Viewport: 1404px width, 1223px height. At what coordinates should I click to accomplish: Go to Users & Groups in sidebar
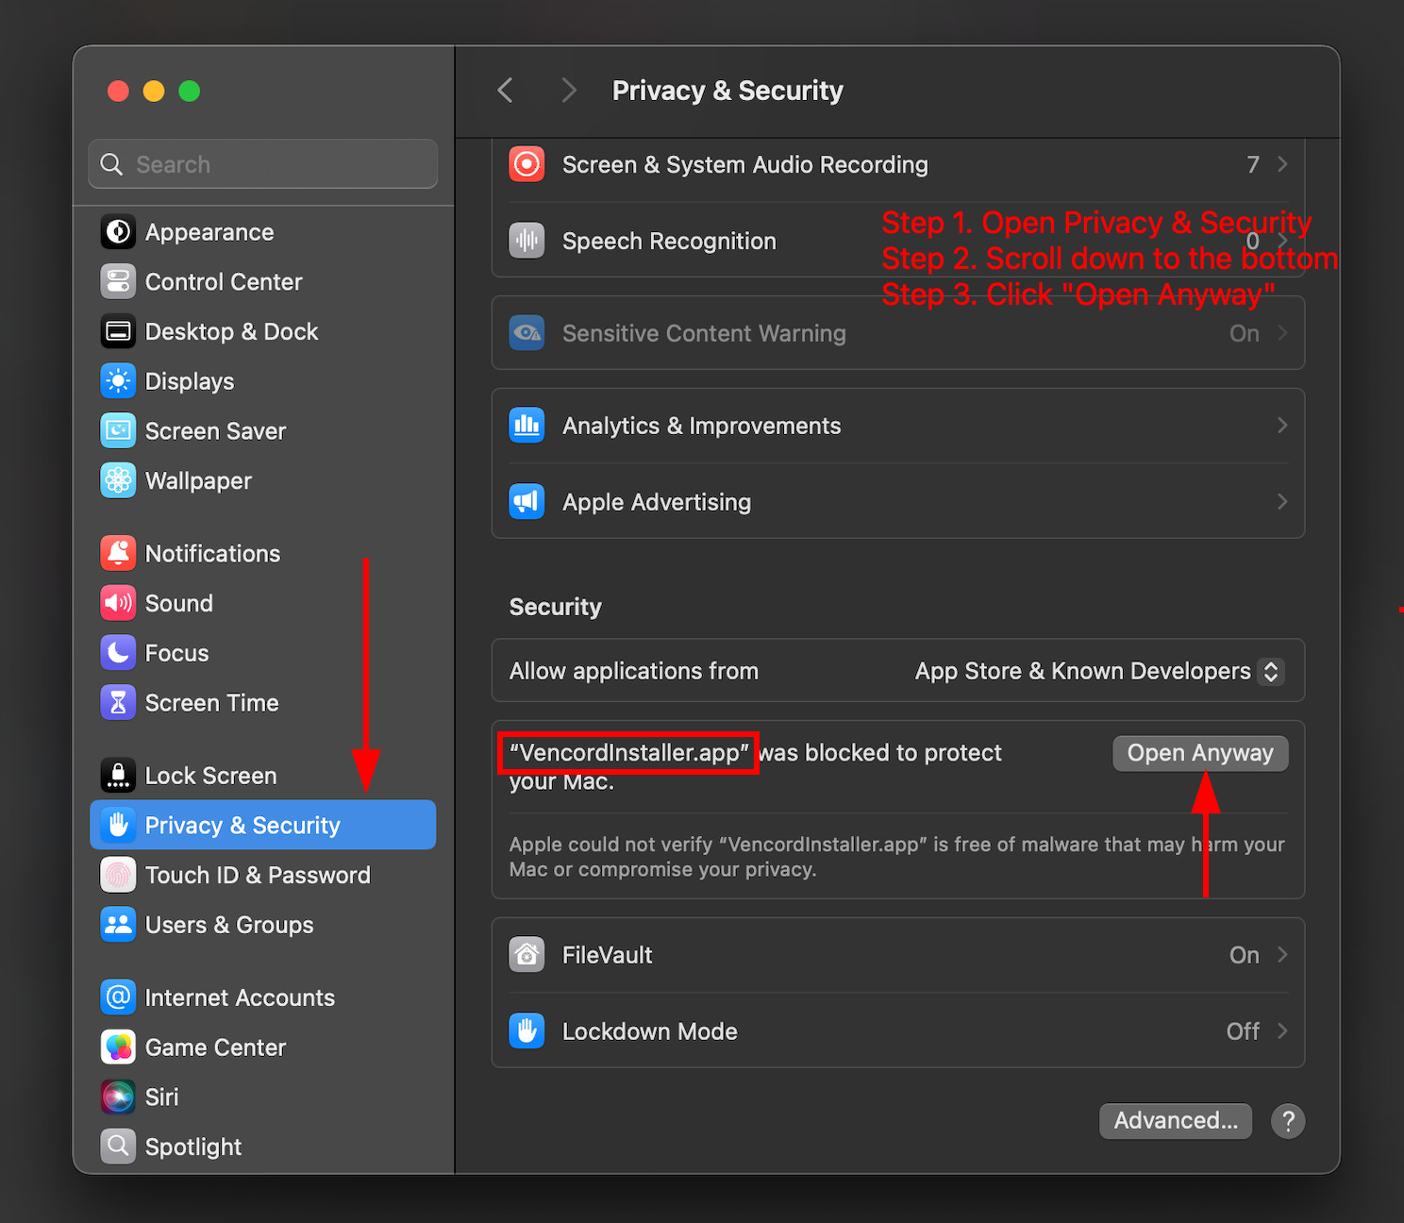tap(228, 925)
